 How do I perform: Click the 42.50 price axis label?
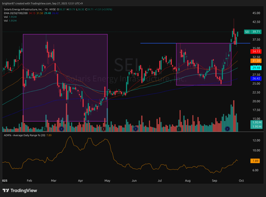point(256,22)
